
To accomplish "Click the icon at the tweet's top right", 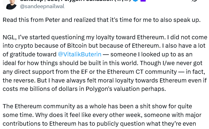I will (x=195, y=1).
